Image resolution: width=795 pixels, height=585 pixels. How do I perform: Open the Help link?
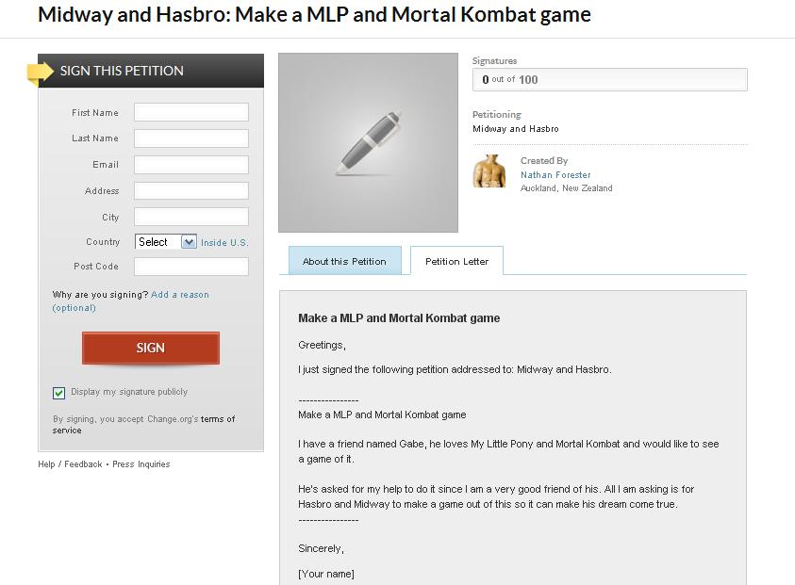point(46,464)
